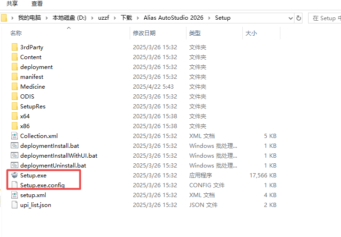The width and height of the screenshot is (341, 237).
Task: Click the Collection.xml file icon
Action: [x=14, y=136]
